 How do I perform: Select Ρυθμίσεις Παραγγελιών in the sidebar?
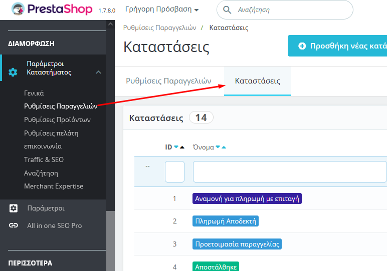click(x=61, y=106)
